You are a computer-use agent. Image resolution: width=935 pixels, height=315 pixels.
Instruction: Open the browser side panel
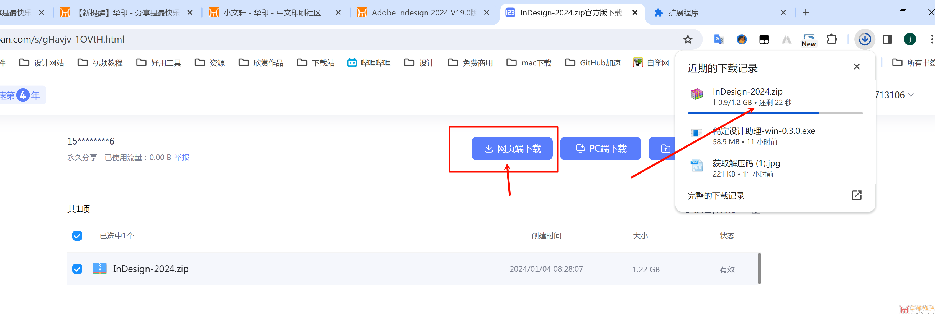tap(887, 39)
